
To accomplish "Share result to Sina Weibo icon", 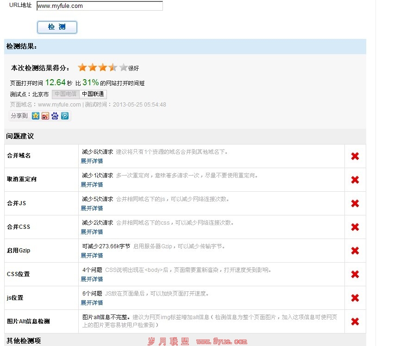I will pyautogui.click(x=45, y=116).
